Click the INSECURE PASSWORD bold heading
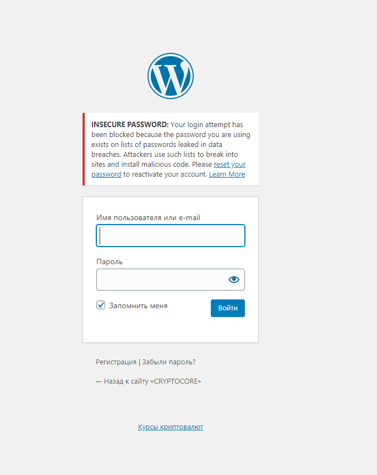This screenshot has width=377, height=475. coord(130,124)
